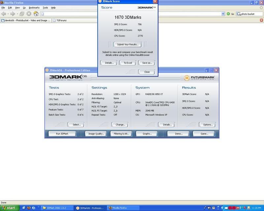Click the green Go icon

(228, 14)
